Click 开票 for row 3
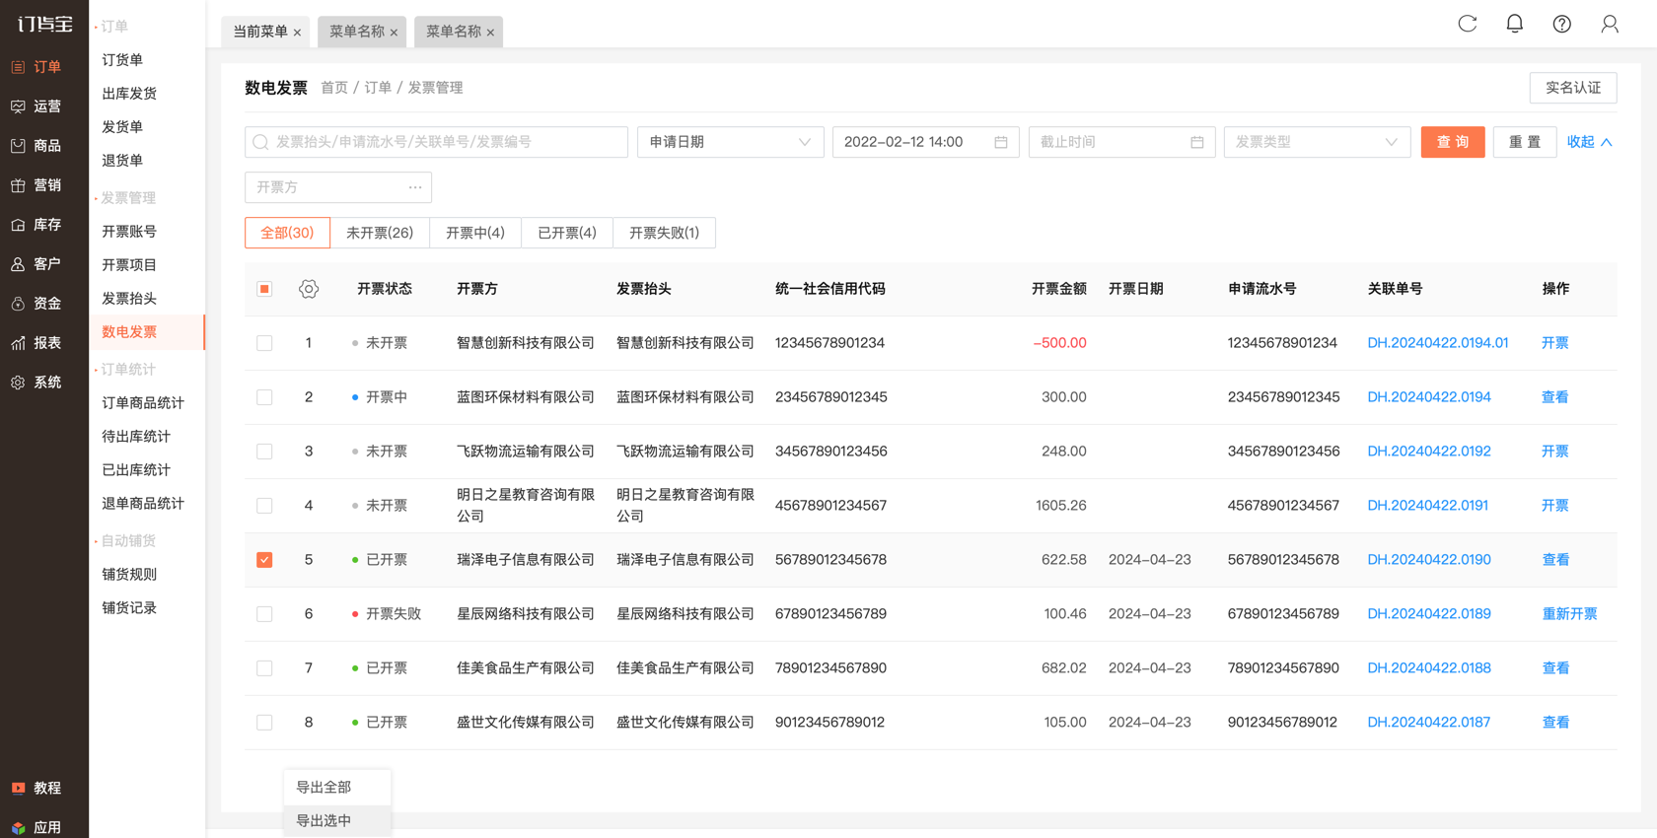The image size is (1657, 838). point(1555,452)
